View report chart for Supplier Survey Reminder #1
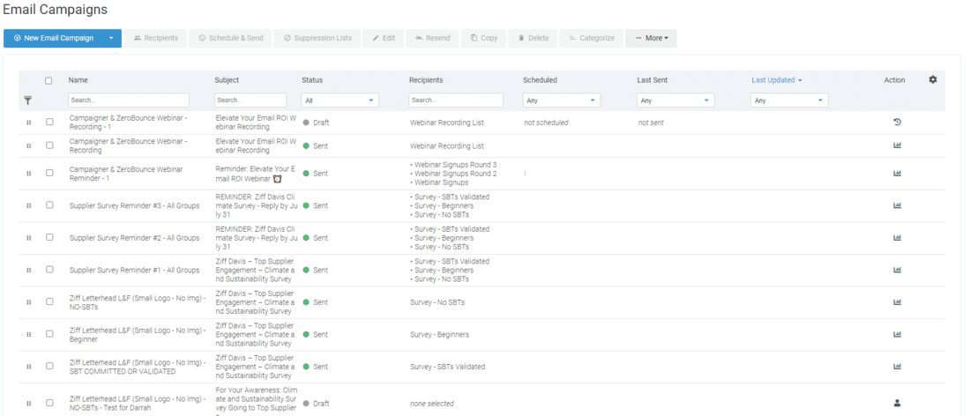Viewport: 970px width, 416px height. click(x=897, y=270)
